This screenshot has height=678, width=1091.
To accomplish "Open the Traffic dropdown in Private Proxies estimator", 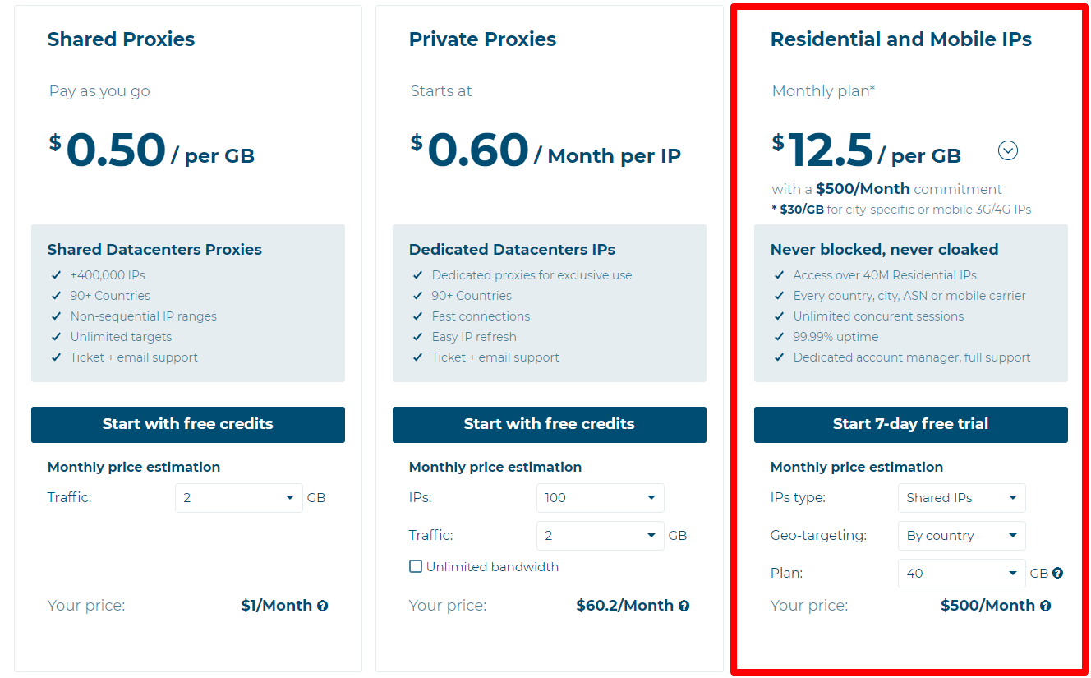I will click(601, 535).
